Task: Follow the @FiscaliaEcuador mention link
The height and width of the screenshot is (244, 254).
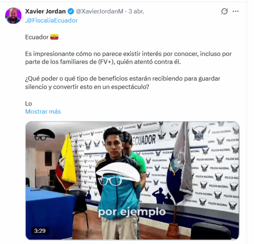Action: pyautogui.click(x=52, y=20)
